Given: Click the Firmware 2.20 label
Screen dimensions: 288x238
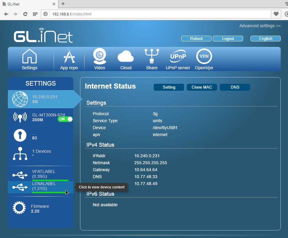Looking at the screenshot, I should 40,209.
